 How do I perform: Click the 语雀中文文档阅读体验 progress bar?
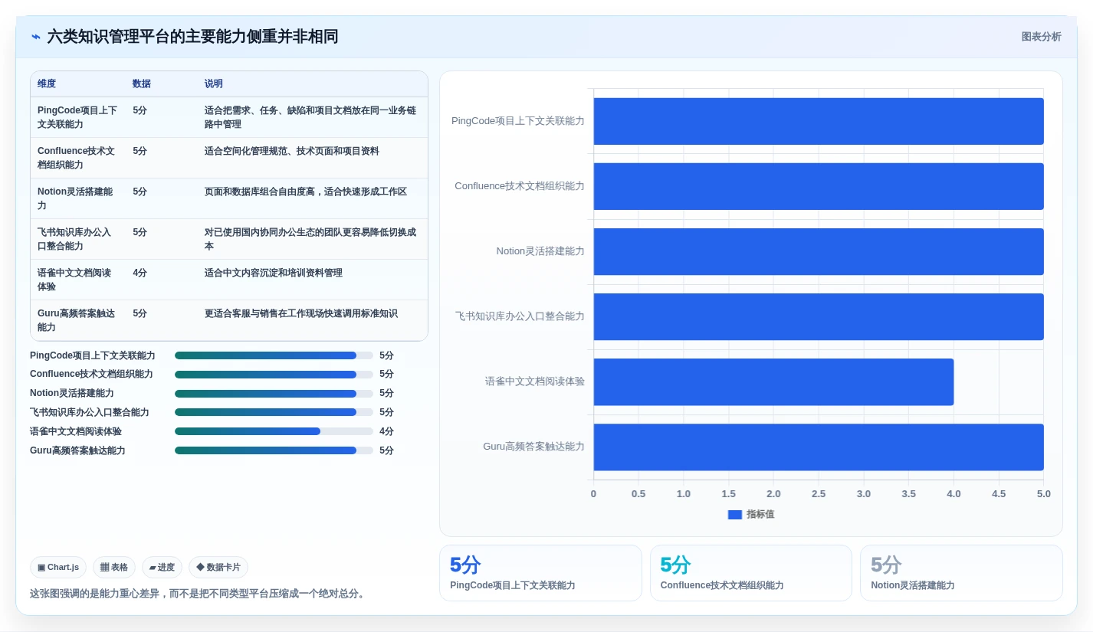click(x=274, y=431)
